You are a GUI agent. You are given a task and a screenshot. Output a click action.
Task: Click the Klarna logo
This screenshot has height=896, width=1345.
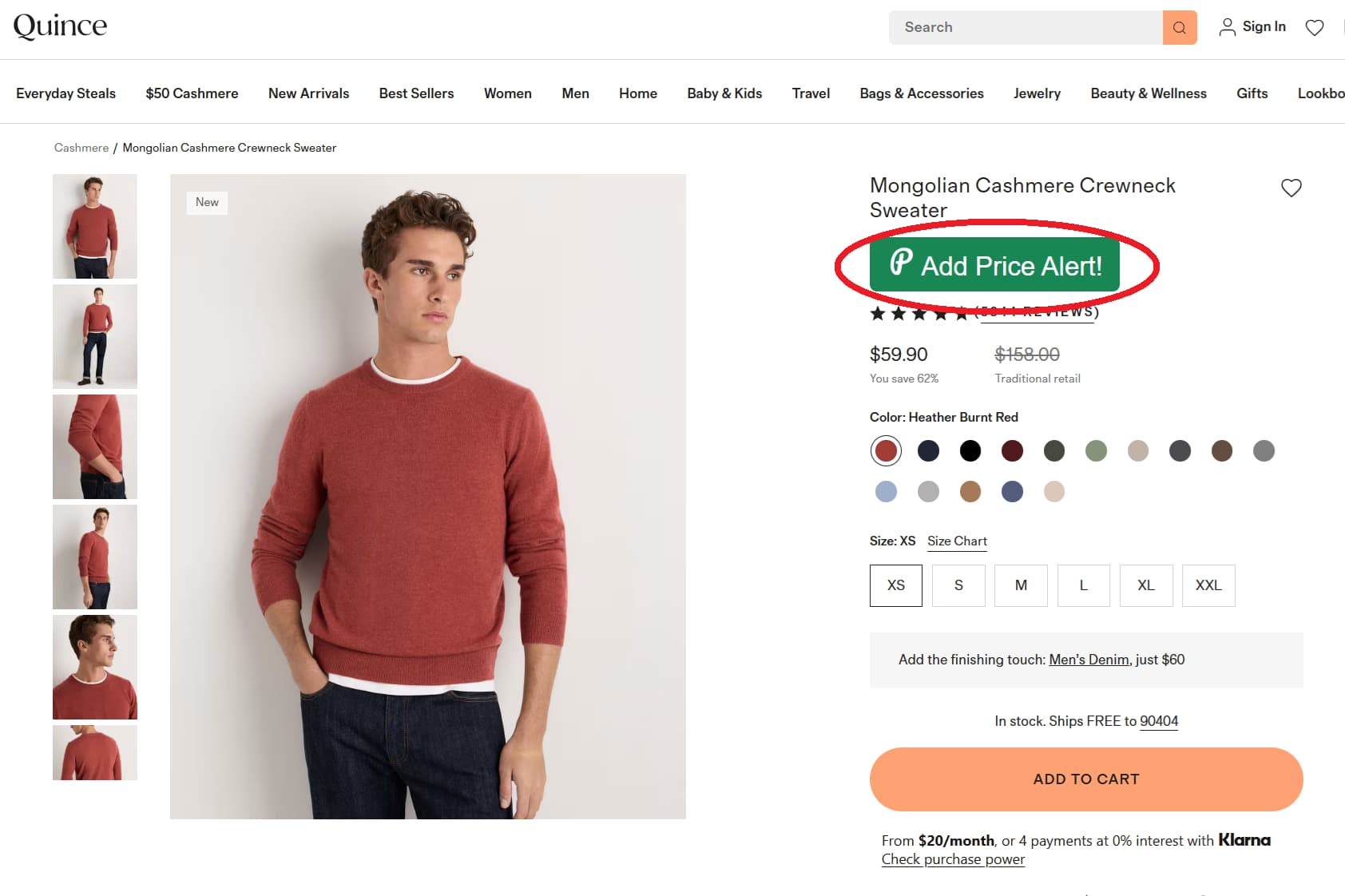[x=1244, y=840]
